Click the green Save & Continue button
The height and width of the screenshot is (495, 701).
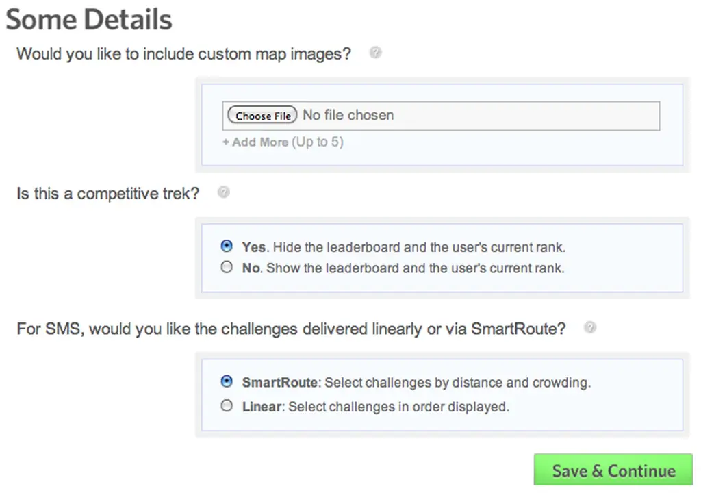pos(613,470)
